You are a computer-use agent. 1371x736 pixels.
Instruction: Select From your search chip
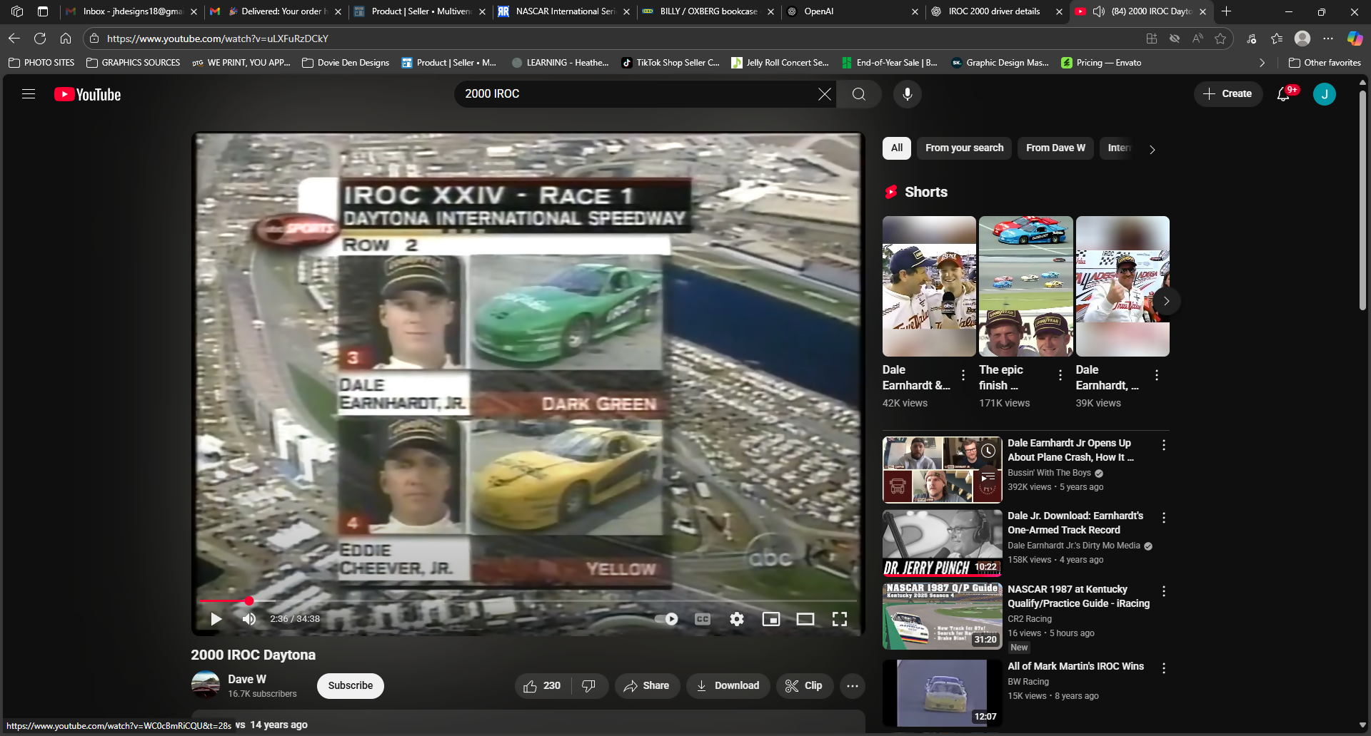coord(965,148)
